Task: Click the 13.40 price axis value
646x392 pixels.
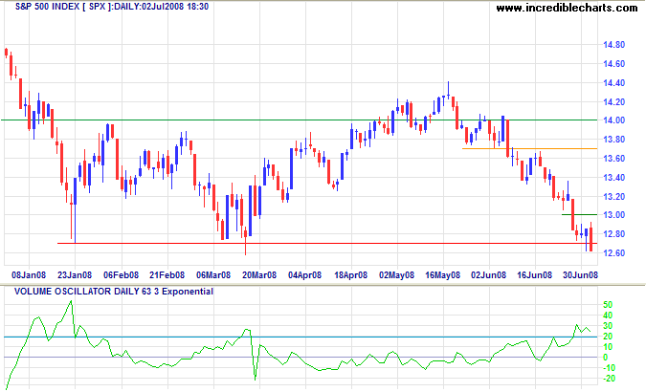Action: click(x=613, y=178)
